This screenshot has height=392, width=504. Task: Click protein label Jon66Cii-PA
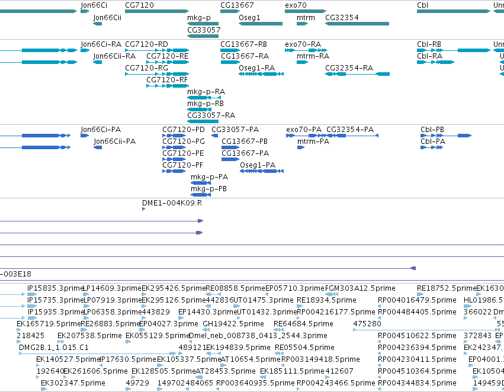point(114,142)
